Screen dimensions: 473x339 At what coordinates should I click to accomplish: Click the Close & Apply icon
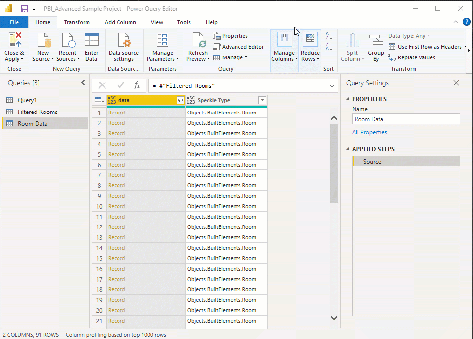(14, 41)
